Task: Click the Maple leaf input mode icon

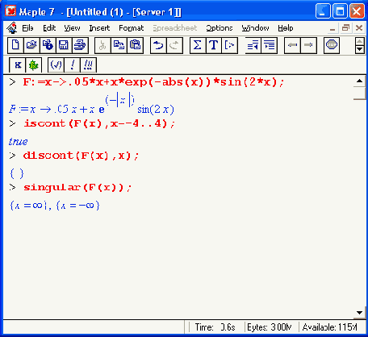Action: [34, 65]
